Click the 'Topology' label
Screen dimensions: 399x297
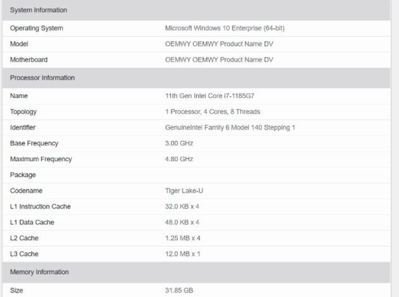pyautogui.click(x=23, y=112)
